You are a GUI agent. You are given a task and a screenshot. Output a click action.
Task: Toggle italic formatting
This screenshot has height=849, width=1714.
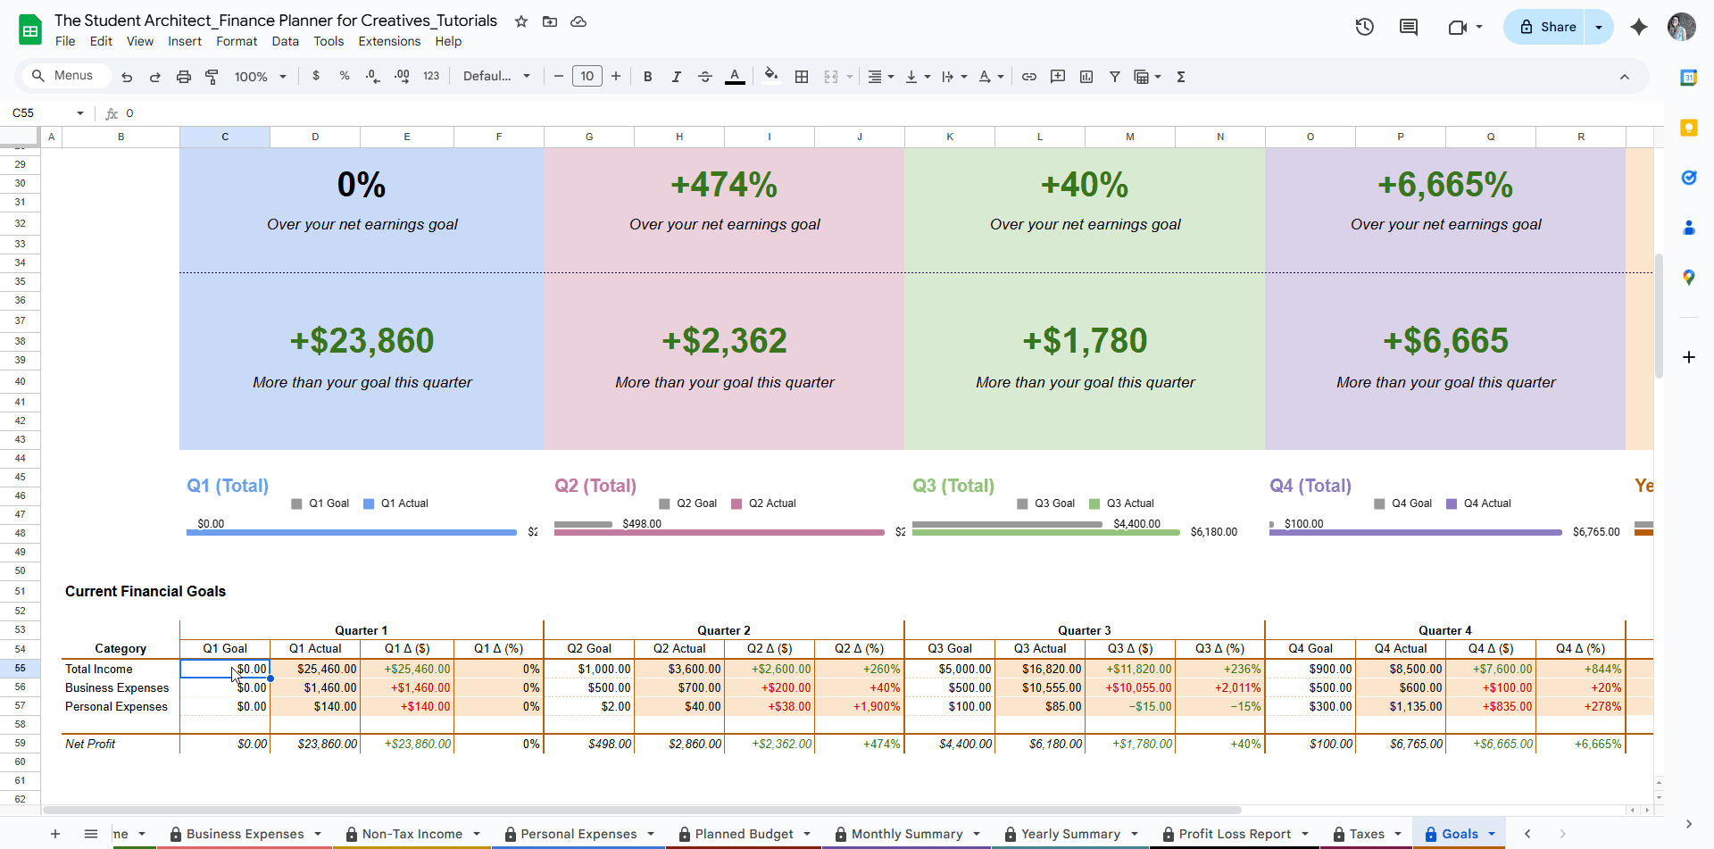click(x=677, y=77)
